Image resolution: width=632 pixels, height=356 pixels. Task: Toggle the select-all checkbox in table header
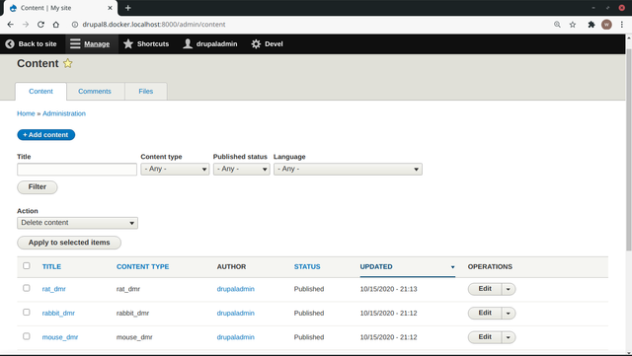point(27,266)
